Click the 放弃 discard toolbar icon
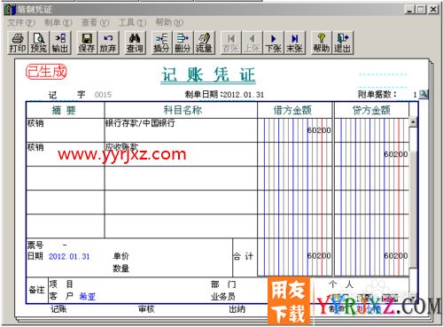The height and width of the screenshot is (327, 443). coord(108,43)
